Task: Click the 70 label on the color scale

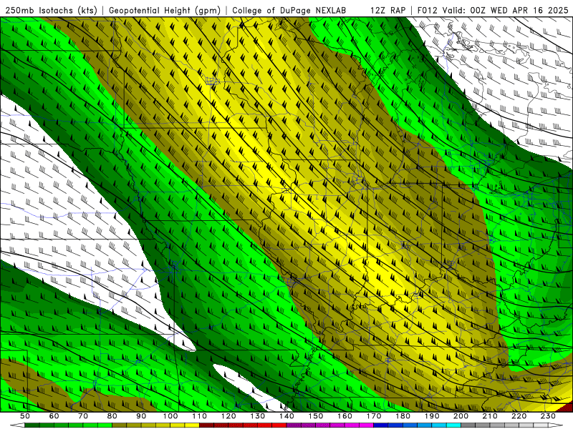Action: pyautogui.click(x=83, y=416)
